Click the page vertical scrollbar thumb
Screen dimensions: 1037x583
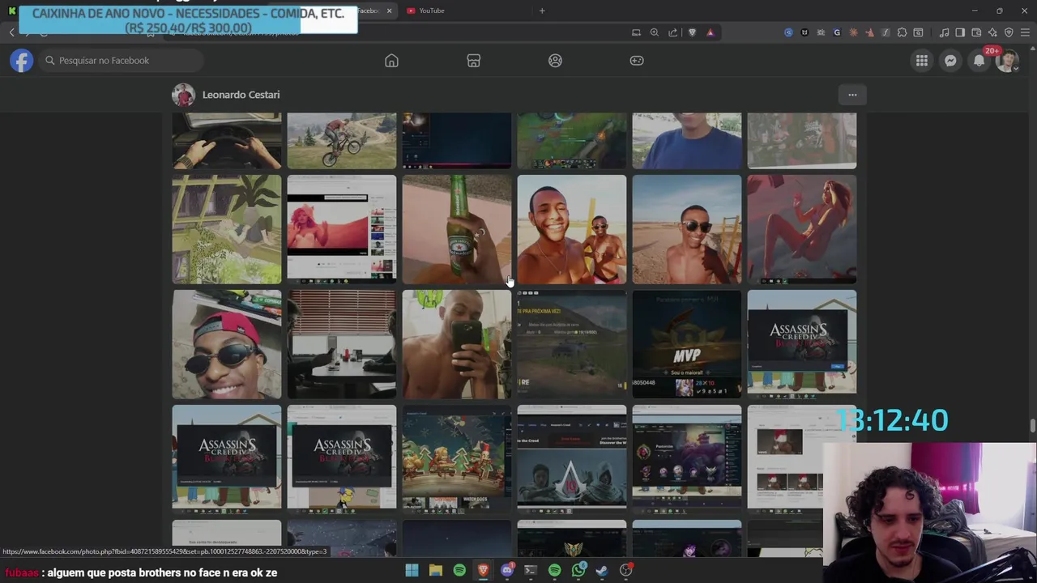[x=1032, y=426]
